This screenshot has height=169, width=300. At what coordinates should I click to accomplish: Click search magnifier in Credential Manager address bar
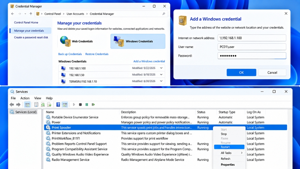(x=164, y=14)
